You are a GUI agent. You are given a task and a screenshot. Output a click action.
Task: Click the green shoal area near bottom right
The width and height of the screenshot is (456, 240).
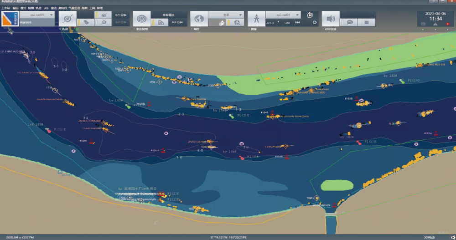pos(337,185)
